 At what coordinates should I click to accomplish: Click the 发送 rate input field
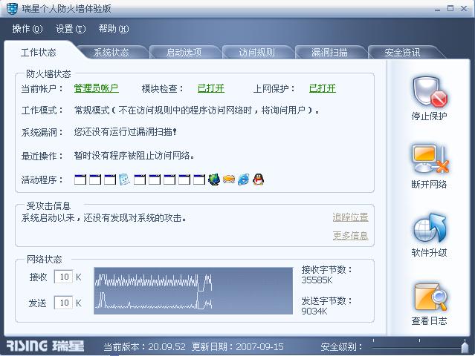[63, 303]
